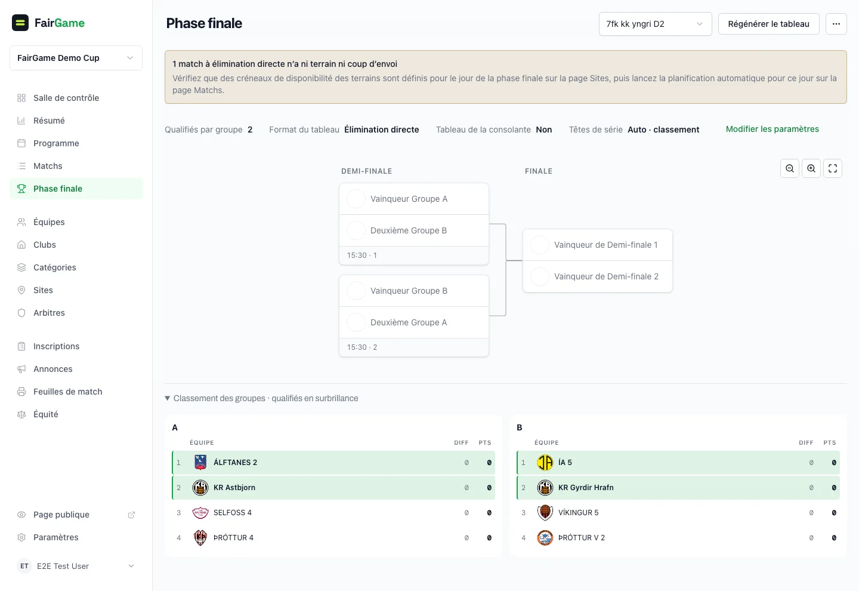Viewport: 859px width, 591px height.
Task: Open the Matchs sidebar item
Action: pyautogui.click(x=76, y=166)
